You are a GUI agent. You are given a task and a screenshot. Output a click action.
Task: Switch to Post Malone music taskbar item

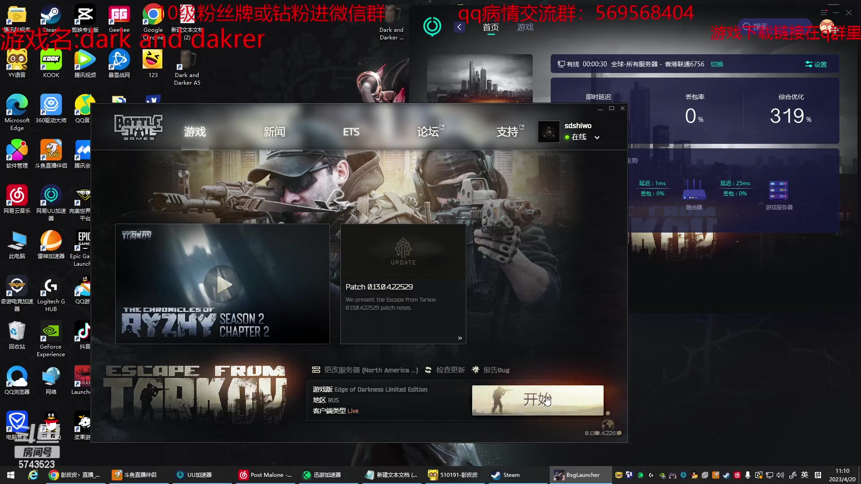tap(265, 475)
